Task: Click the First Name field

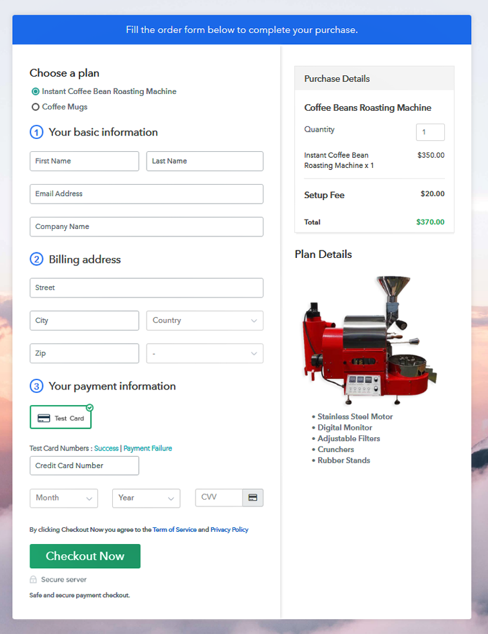Action: [84, 161]
